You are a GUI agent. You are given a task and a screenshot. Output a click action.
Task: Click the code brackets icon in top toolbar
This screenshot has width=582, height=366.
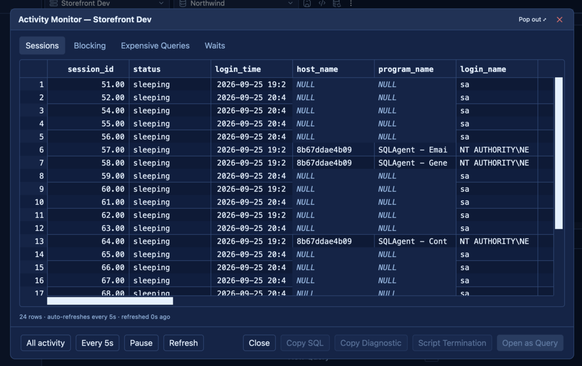322,3
